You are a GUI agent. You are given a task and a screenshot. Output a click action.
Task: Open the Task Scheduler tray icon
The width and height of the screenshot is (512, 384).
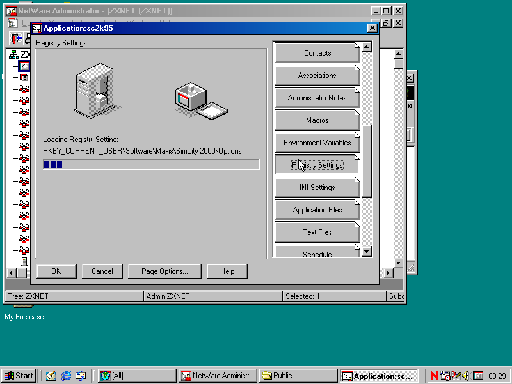point(445,376)
